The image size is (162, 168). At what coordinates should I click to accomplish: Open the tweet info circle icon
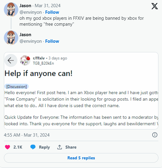155,135
